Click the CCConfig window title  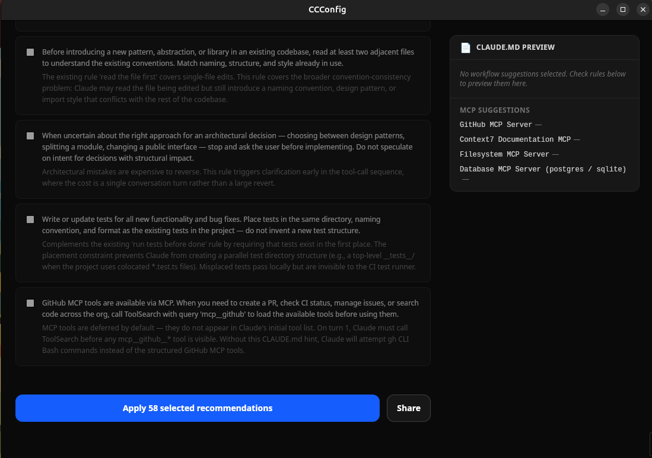coord(327,9)
